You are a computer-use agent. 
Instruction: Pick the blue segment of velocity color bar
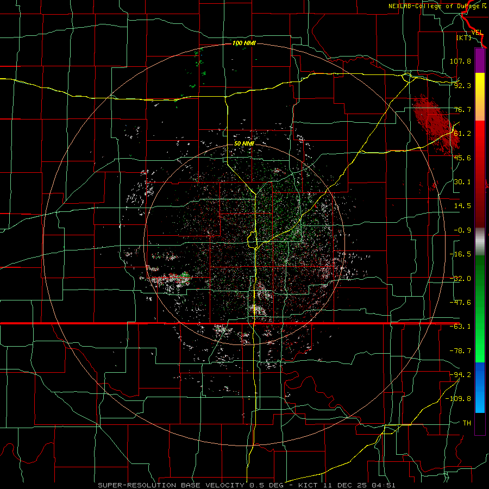(480, 387)
